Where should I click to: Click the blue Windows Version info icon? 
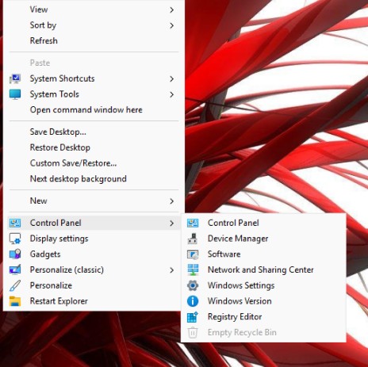point(193,301)
